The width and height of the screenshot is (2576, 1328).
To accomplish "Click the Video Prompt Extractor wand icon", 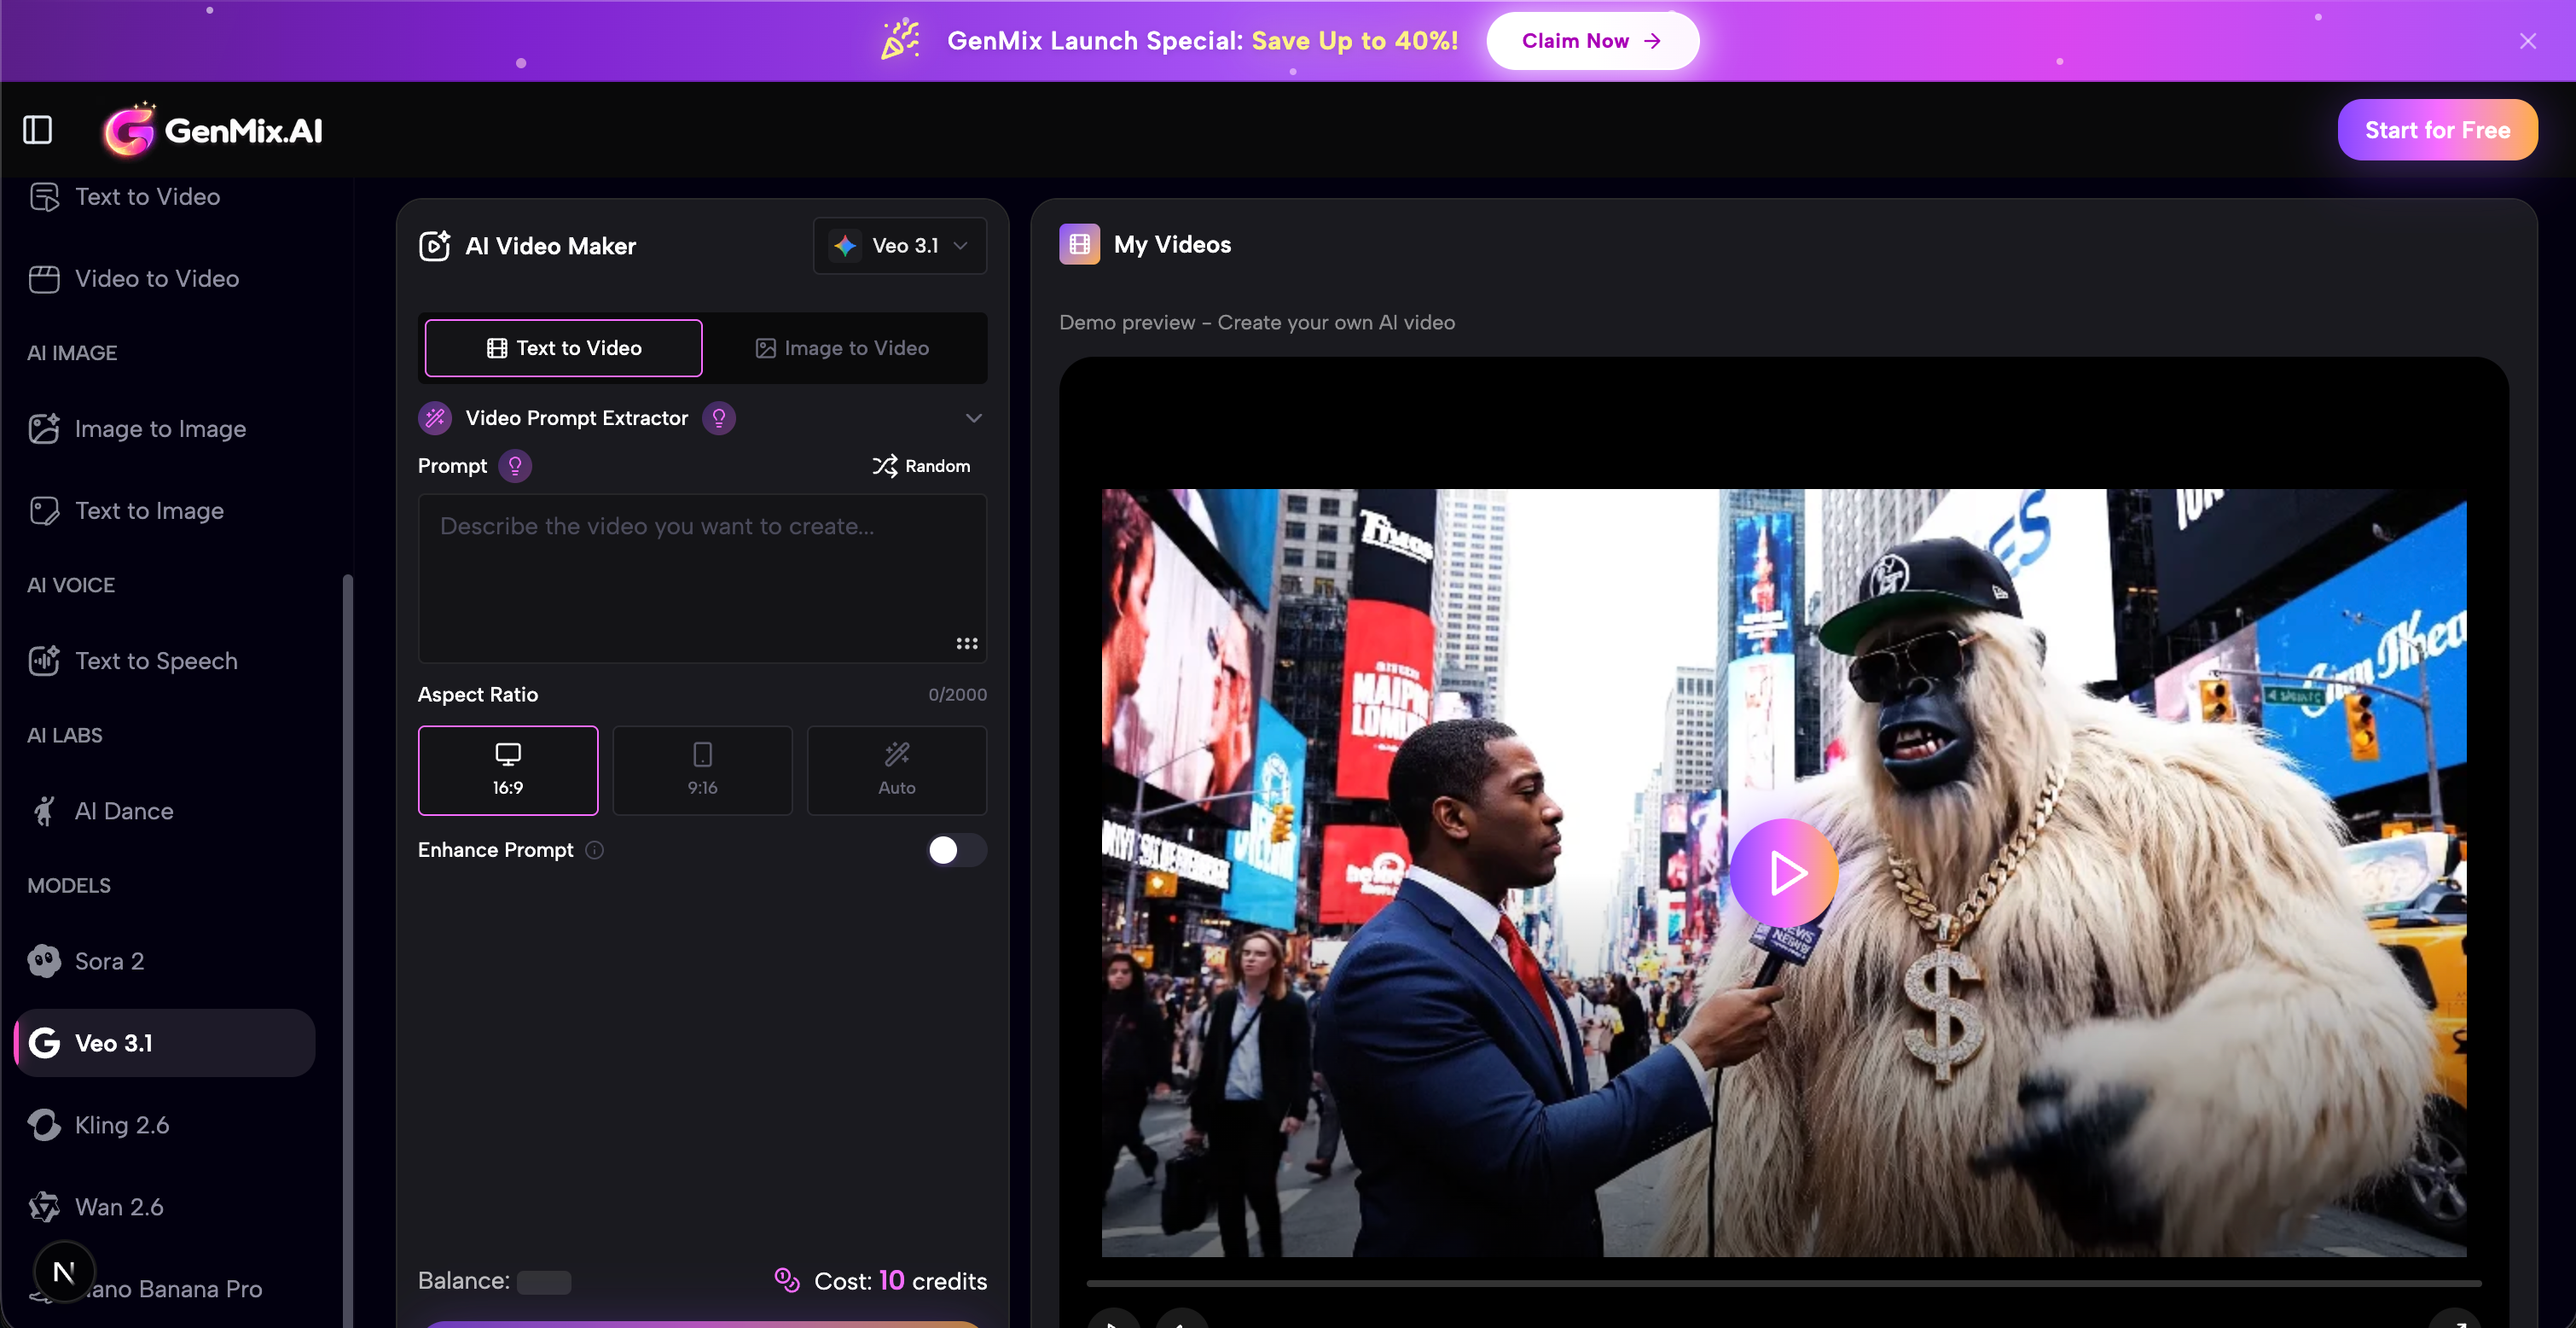I will point(435,417).
